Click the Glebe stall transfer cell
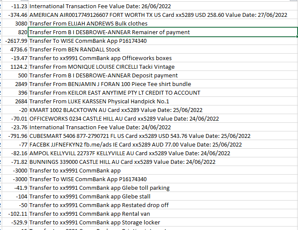 tap(163, 196)
